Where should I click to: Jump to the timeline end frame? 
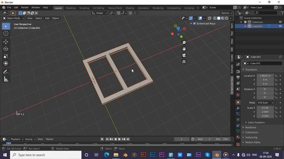[128, 139]
